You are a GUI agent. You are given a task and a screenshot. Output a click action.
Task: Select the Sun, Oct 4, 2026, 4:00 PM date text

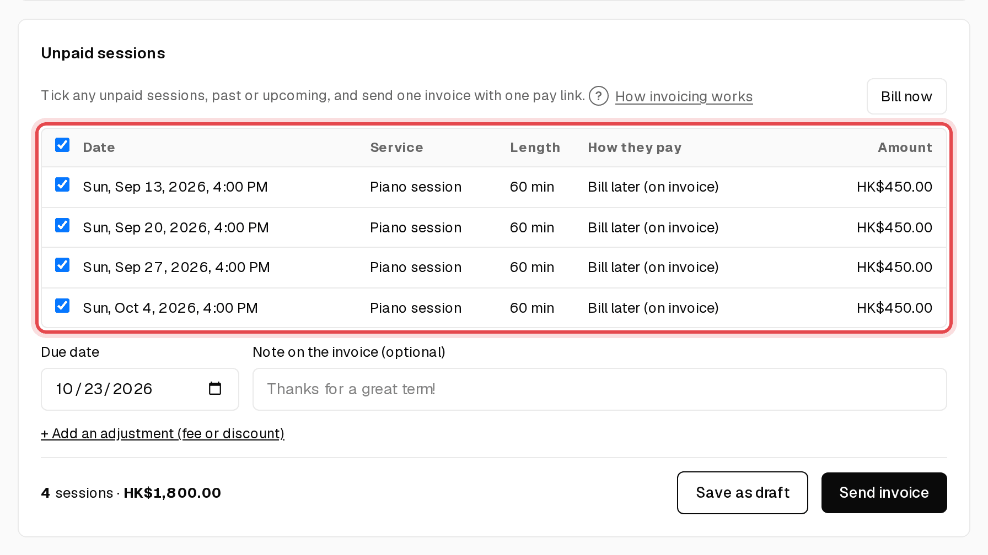click(170, 308)
